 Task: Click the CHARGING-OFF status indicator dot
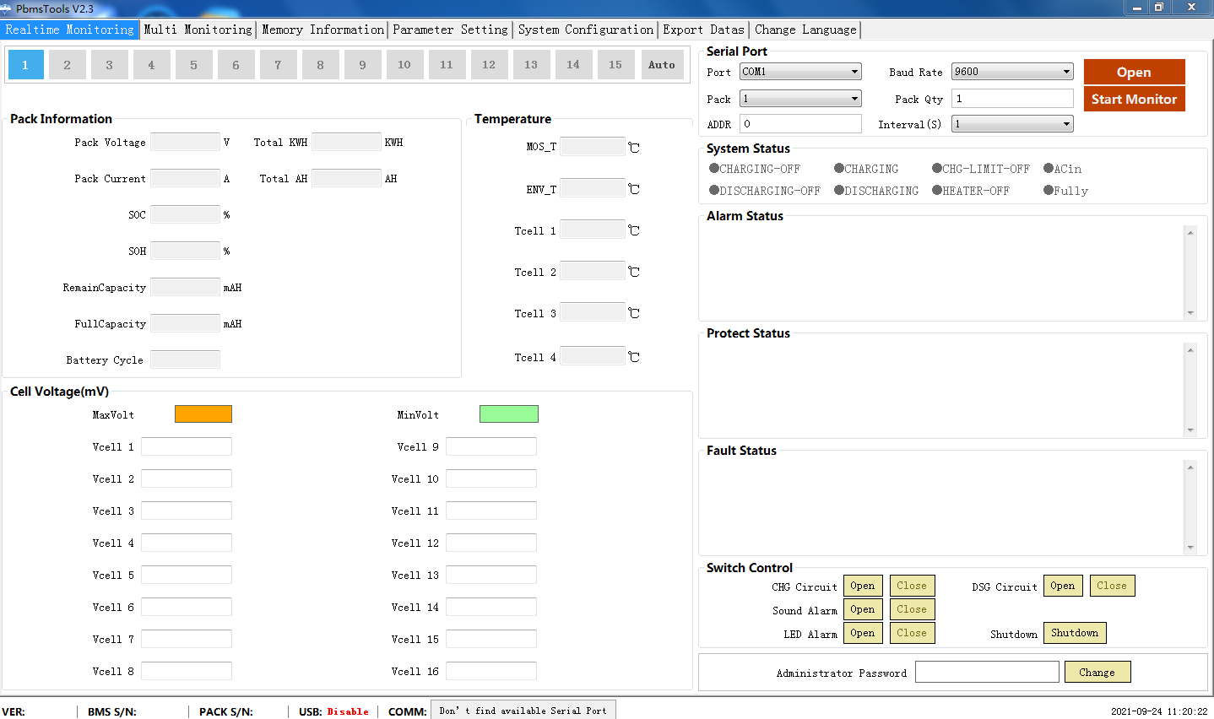click(x=714, y=168)
